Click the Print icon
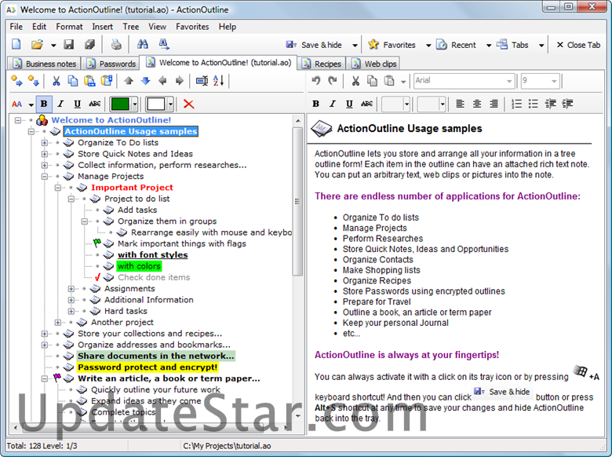The image size is (612, 457). click(x=116, y=45)
